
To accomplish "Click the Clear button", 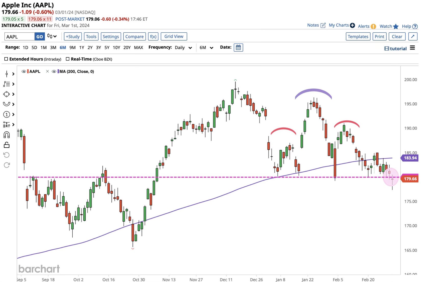I will [397, 36].
